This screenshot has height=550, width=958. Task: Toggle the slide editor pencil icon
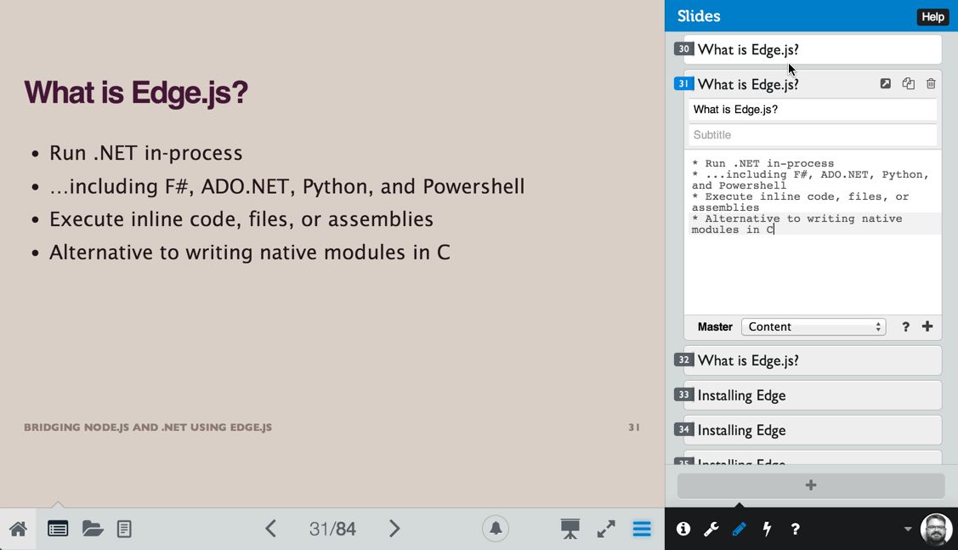pyautogui.click(x=739, y=529)
